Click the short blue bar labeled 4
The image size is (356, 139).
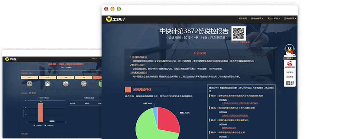coord(52,121)
